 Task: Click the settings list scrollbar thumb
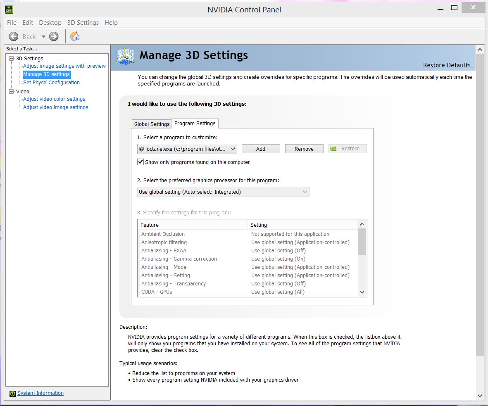[x=362, y=242]
